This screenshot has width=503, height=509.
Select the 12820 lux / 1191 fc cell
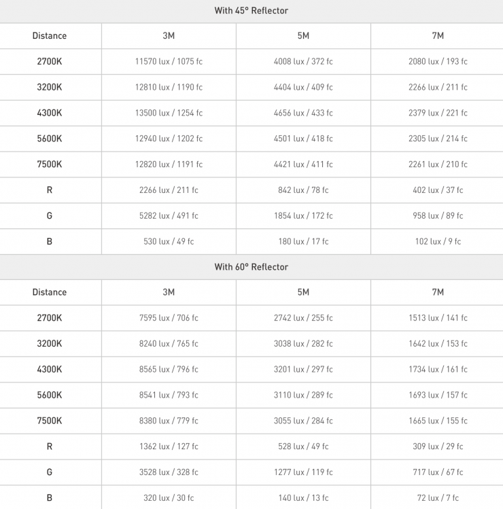169,164
